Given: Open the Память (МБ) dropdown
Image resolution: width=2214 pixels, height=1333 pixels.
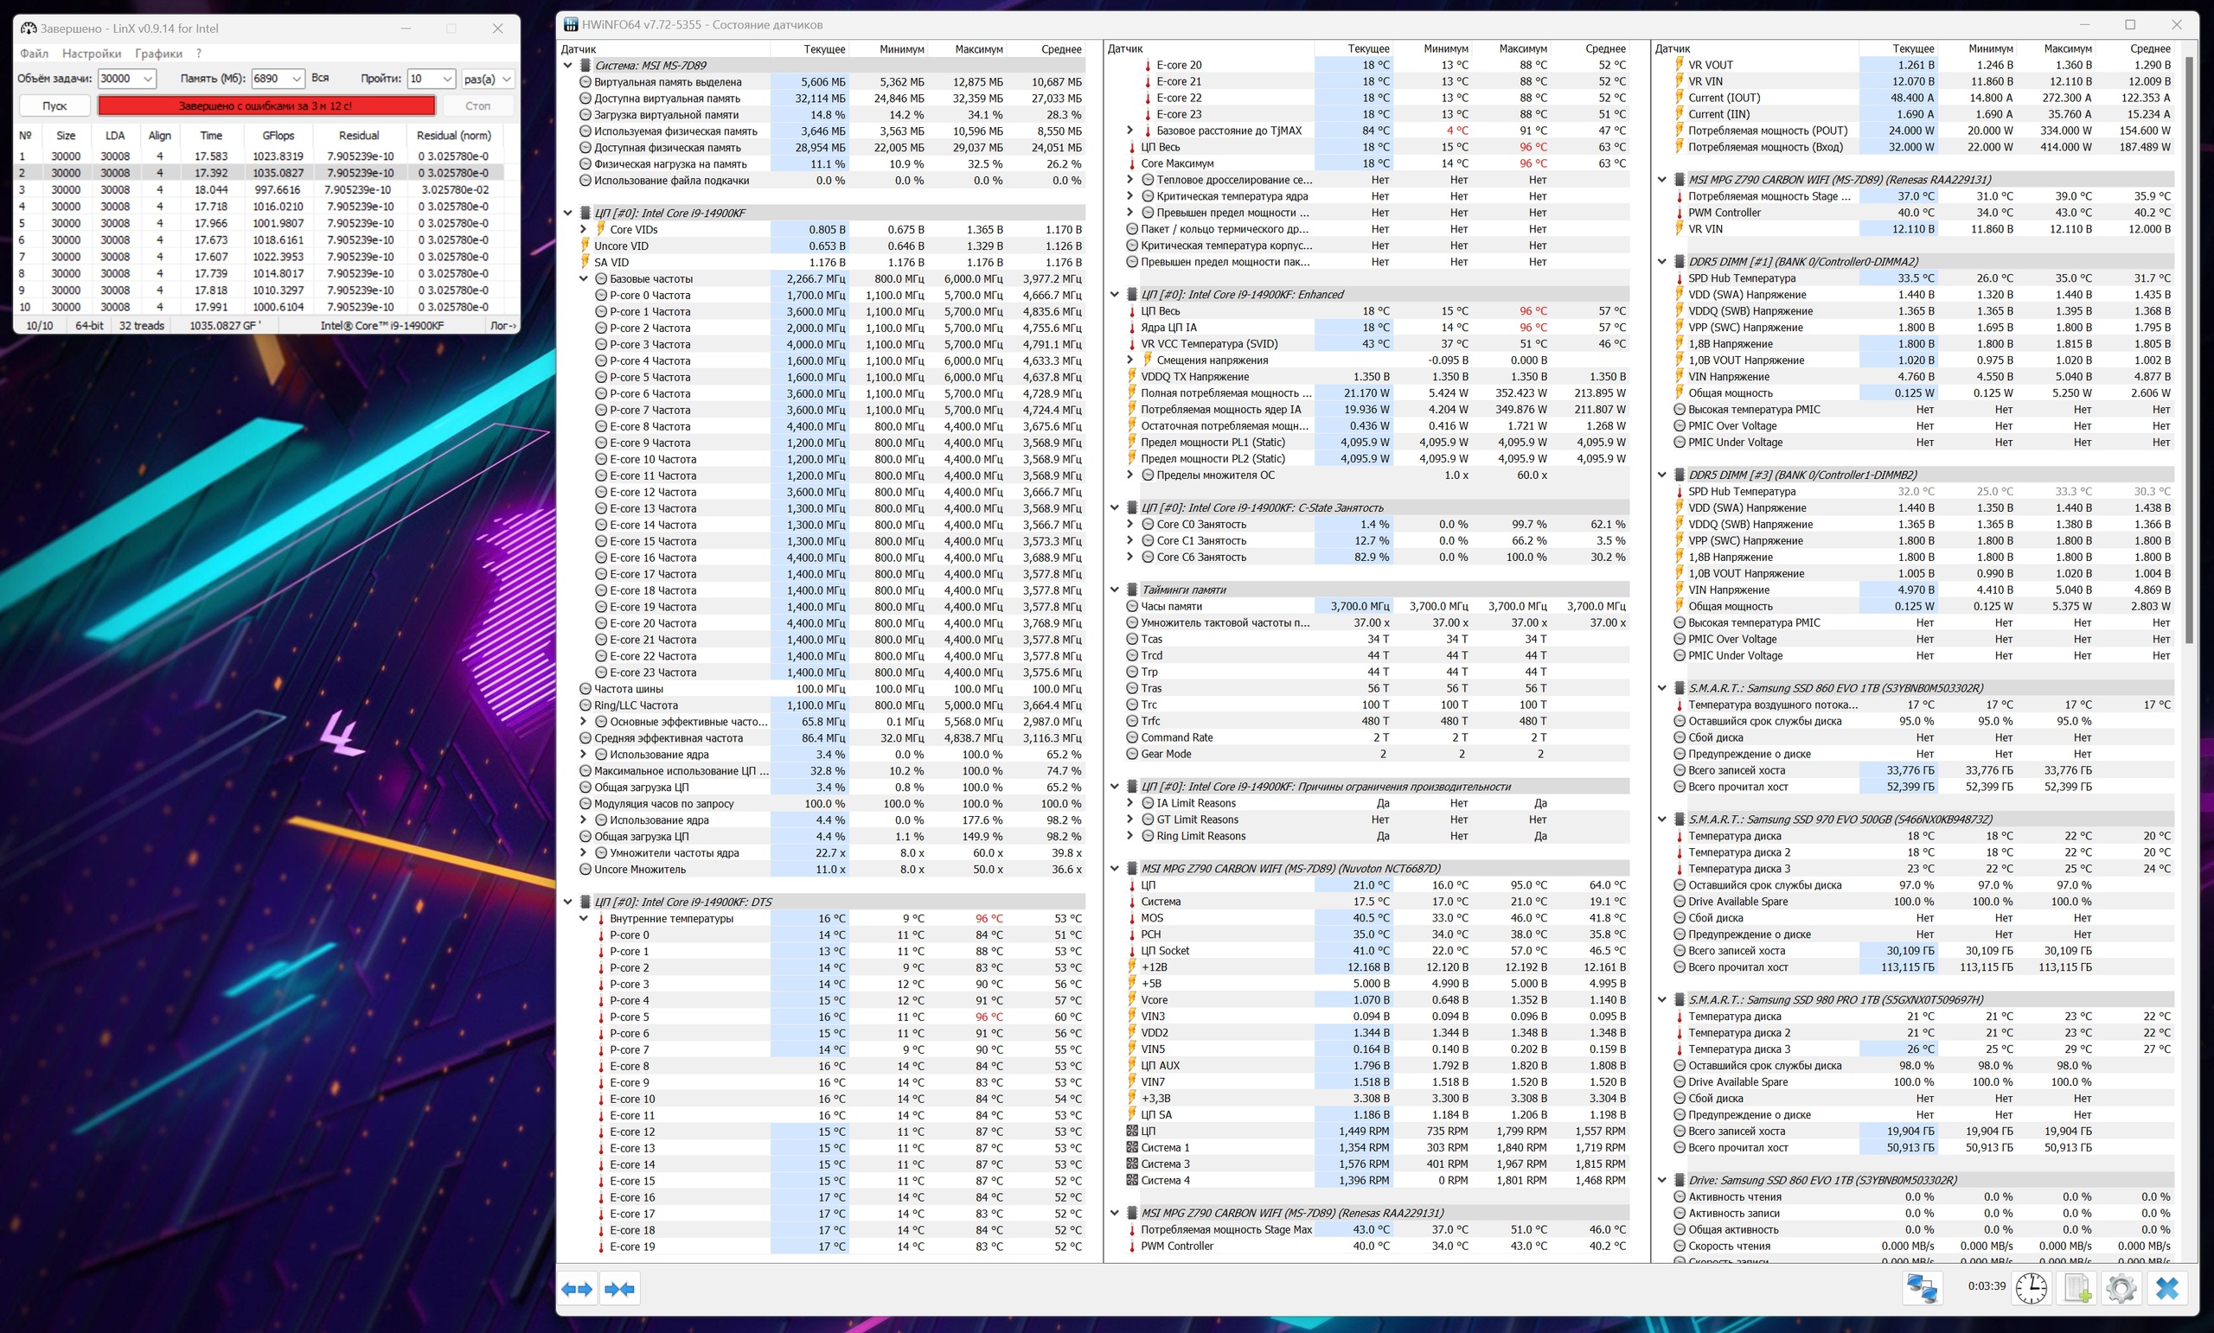Looking at the screenshot, I should 296,79.
